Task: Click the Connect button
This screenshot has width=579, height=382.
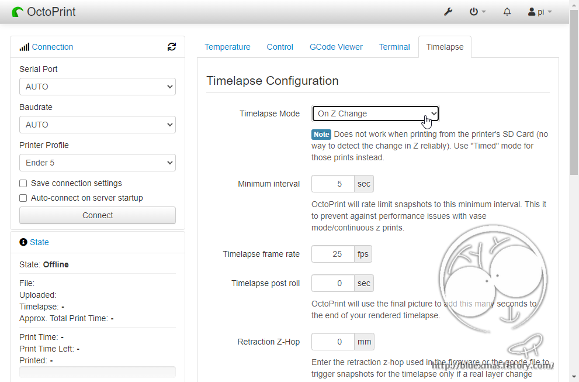Action: [x=98, y=215]
